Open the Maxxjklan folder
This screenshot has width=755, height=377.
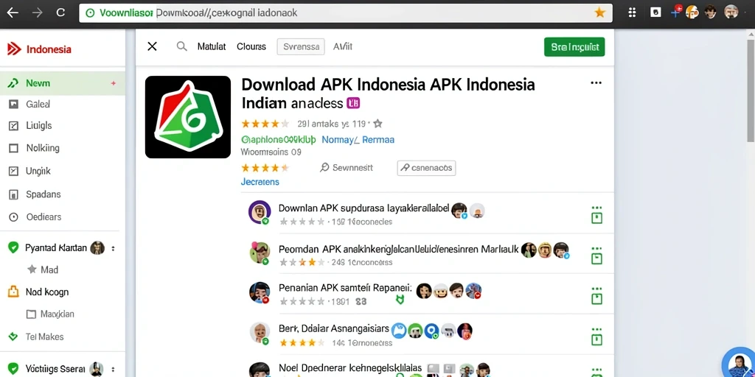50,314
